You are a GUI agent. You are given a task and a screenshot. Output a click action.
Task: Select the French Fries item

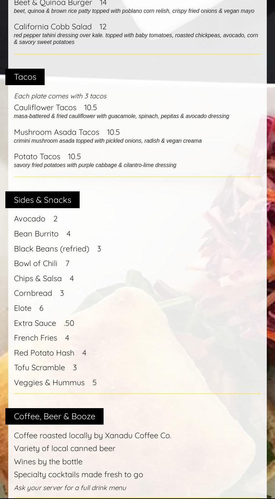(x=36, y=338)
